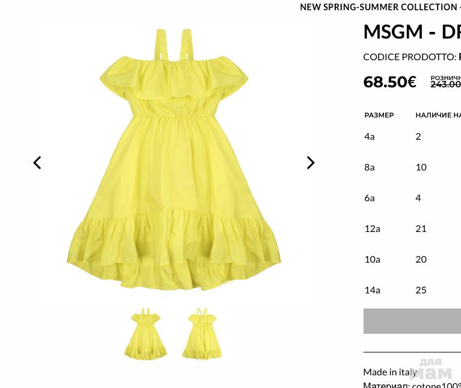Click the РАЗМЕР column header
Image resolution: width=461 pixels, height=388 pixels.
tap(379, 115)
